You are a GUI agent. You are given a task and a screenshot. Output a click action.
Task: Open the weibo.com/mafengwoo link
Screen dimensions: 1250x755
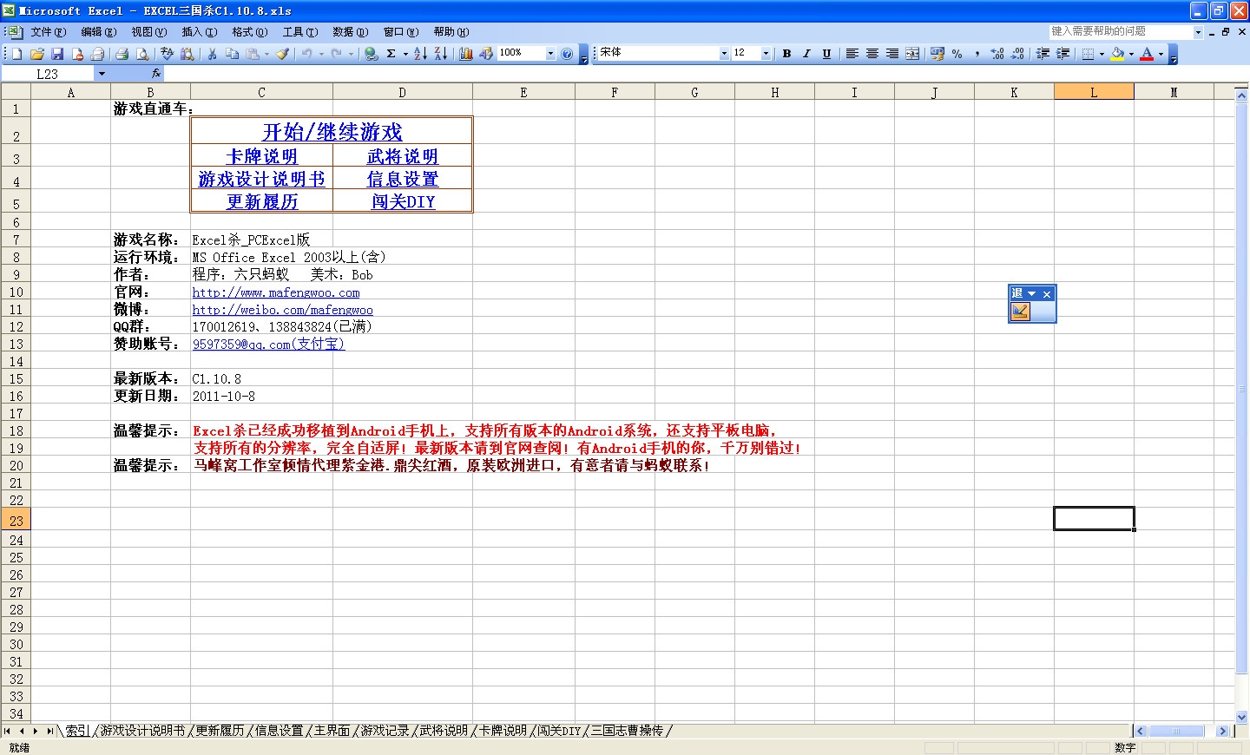point(283,310)
